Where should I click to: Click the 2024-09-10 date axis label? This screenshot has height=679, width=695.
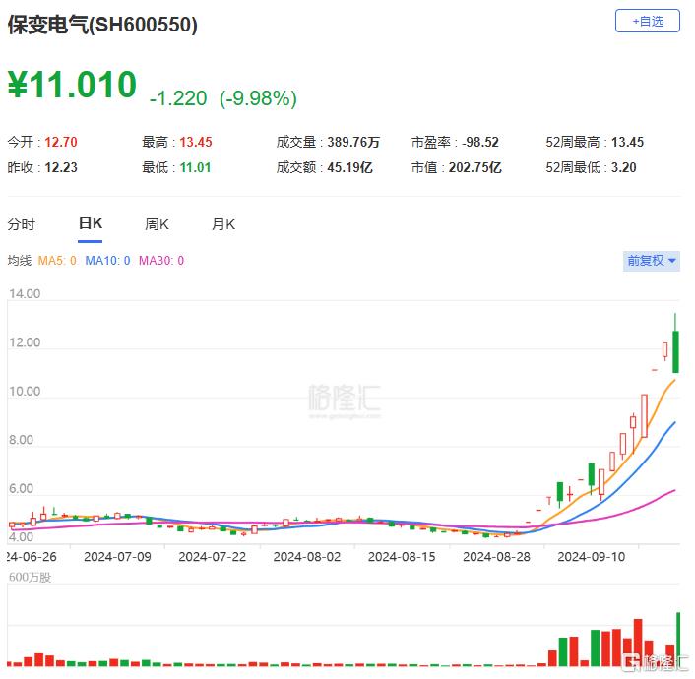(x=592, y=557)
